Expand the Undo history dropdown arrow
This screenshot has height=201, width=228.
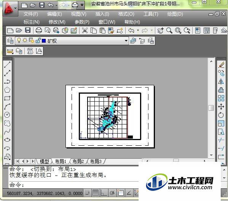138,30
